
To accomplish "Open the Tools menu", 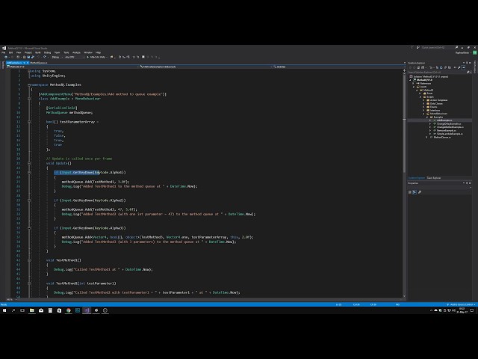I will [66, 52].
